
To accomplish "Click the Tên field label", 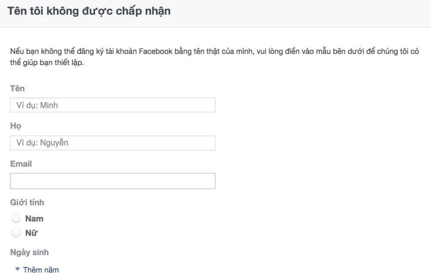I will coord(17,88).
